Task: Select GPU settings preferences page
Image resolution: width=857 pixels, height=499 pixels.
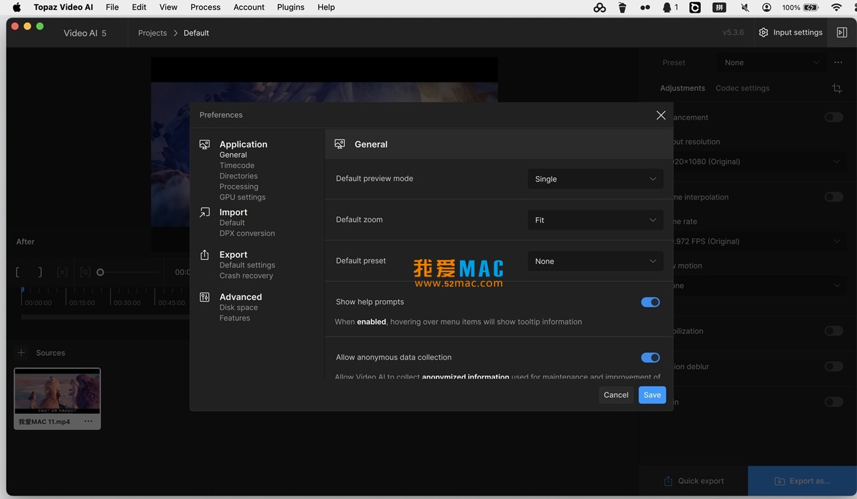Action: pos(242,198)
